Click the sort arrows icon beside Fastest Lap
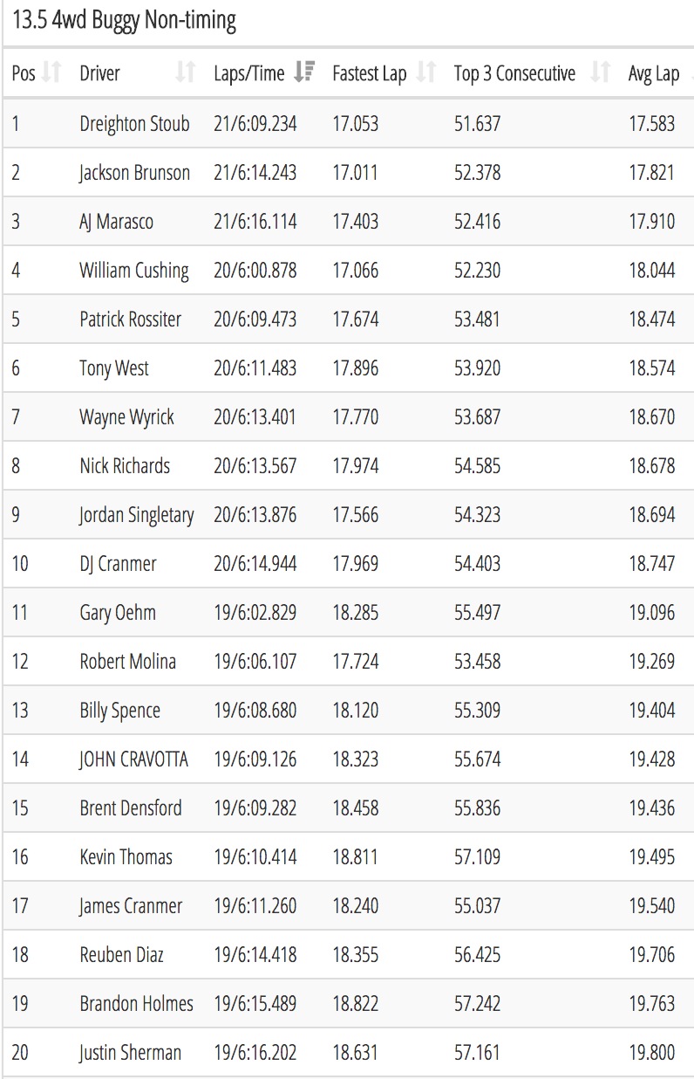 (425, 73)
